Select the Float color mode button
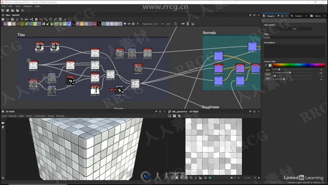The height and width of the screenshot is (185, 328). (268, 74)
